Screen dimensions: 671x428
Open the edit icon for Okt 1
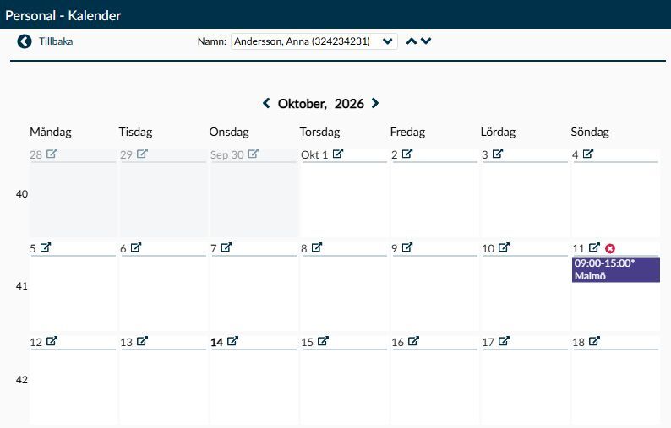point(338,154)
